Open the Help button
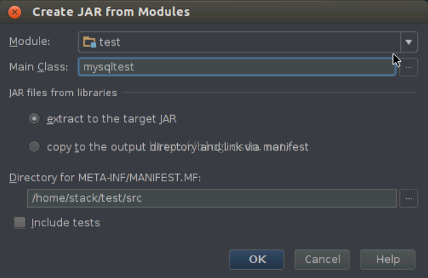428x278 pixels. [x=388, y=259]
